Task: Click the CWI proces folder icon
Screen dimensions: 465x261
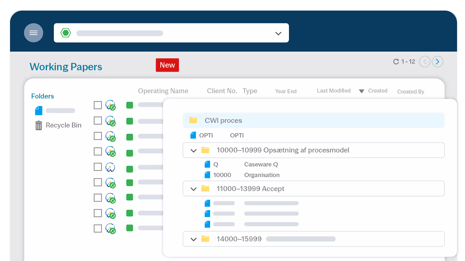Action: pyautogui.click(x=193, y=120)
